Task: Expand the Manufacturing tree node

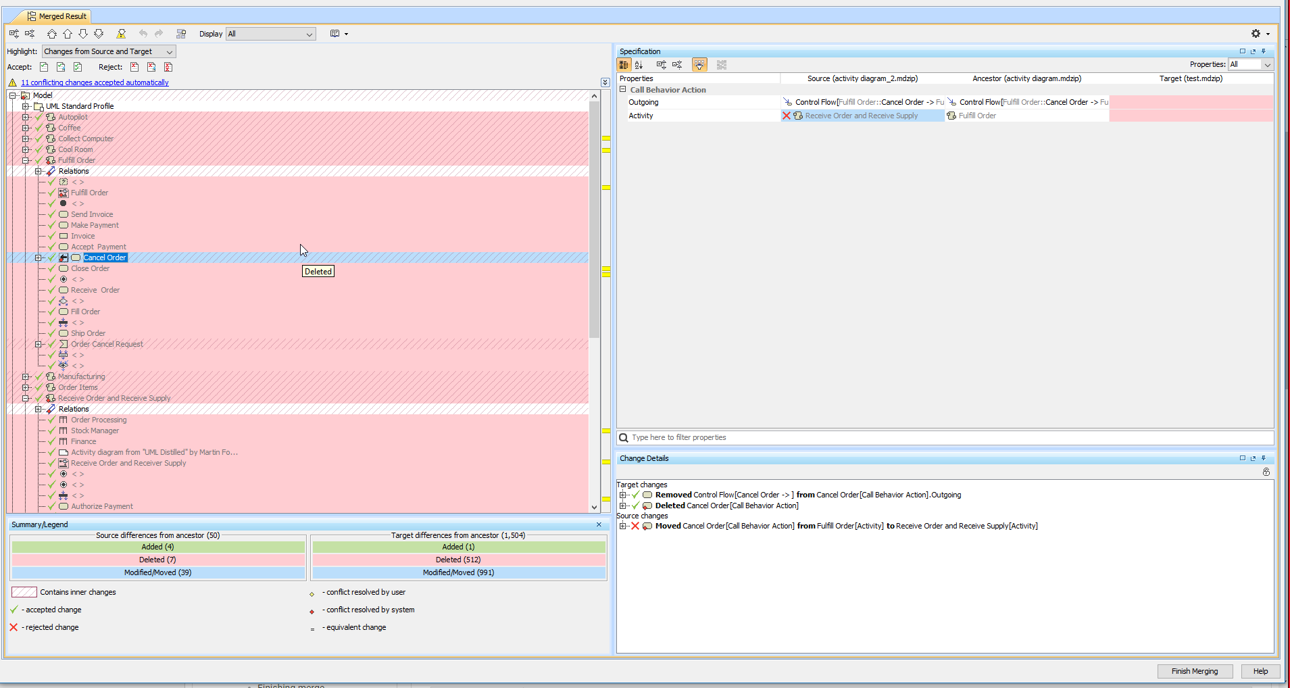Action: tap(26, 376)
